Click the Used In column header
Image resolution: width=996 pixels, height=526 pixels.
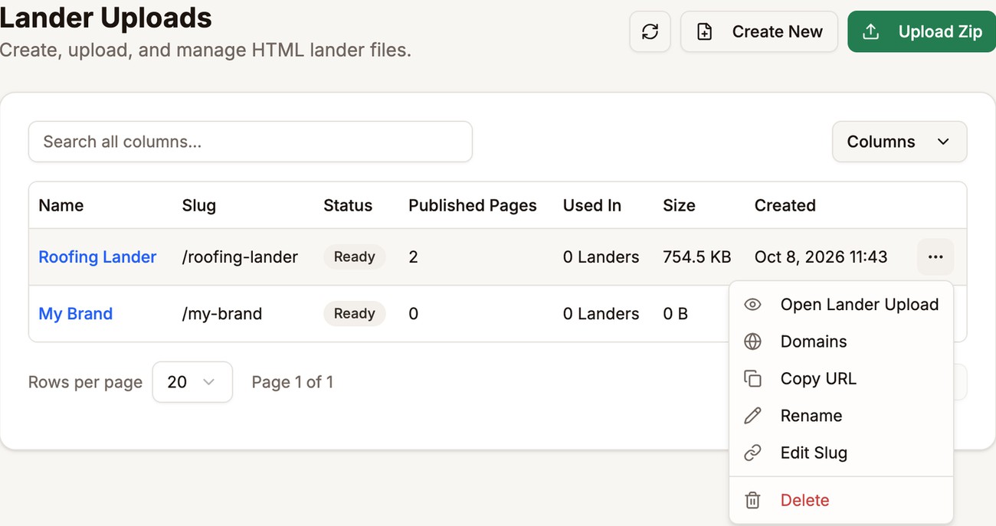tap(592, 205)
